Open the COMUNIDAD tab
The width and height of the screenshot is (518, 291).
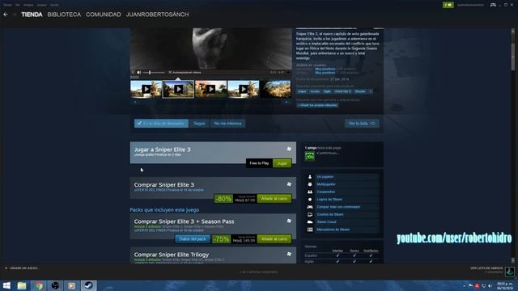pos(104,15)
